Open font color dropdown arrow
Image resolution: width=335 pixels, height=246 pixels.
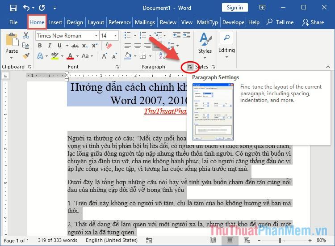(77, 56)
